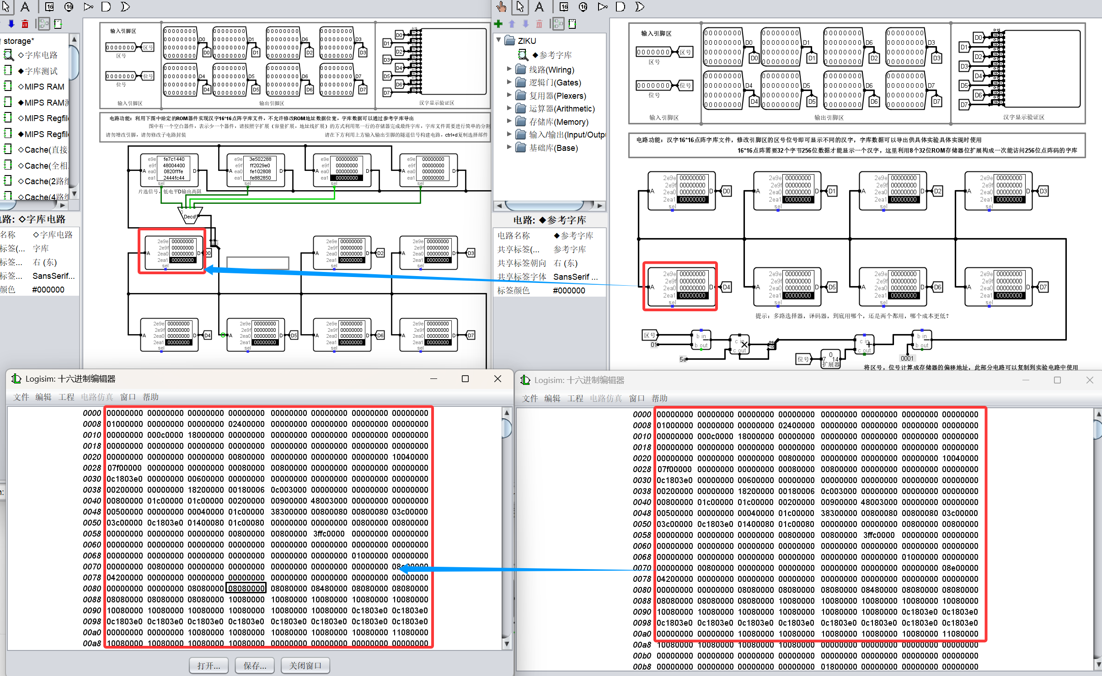This screenshot has width=1102, height=676.
Task: Click the 保存... button
Action: tap(255, 665)
